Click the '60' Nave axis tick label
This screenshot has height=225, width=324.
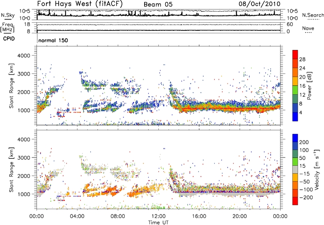point(290,24)
